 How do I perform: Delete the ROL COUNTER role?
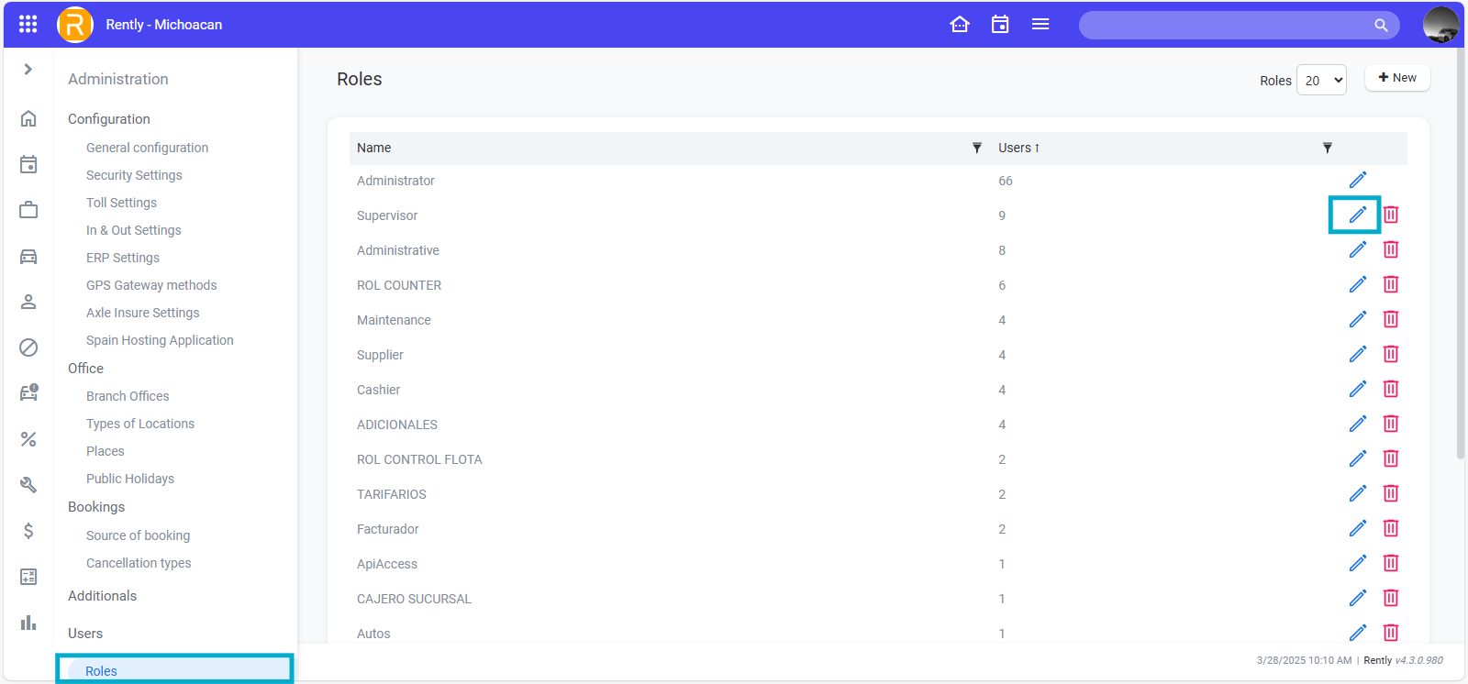click(1391, 284)
